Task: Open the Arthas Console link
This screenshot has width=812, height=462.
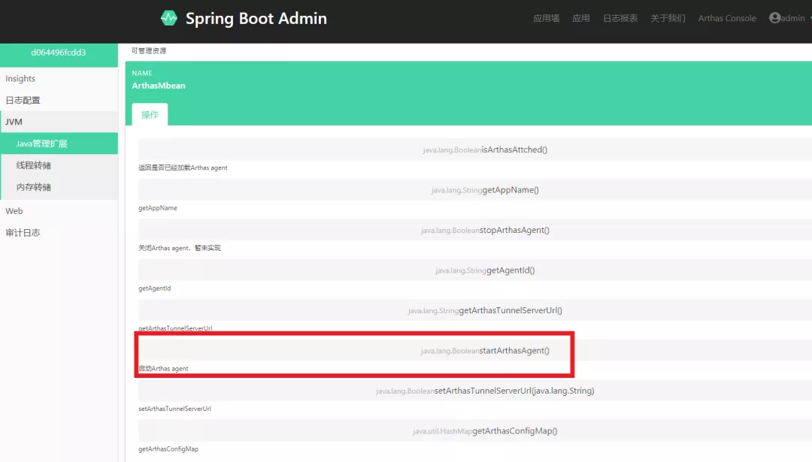Action: coord(726,19)
